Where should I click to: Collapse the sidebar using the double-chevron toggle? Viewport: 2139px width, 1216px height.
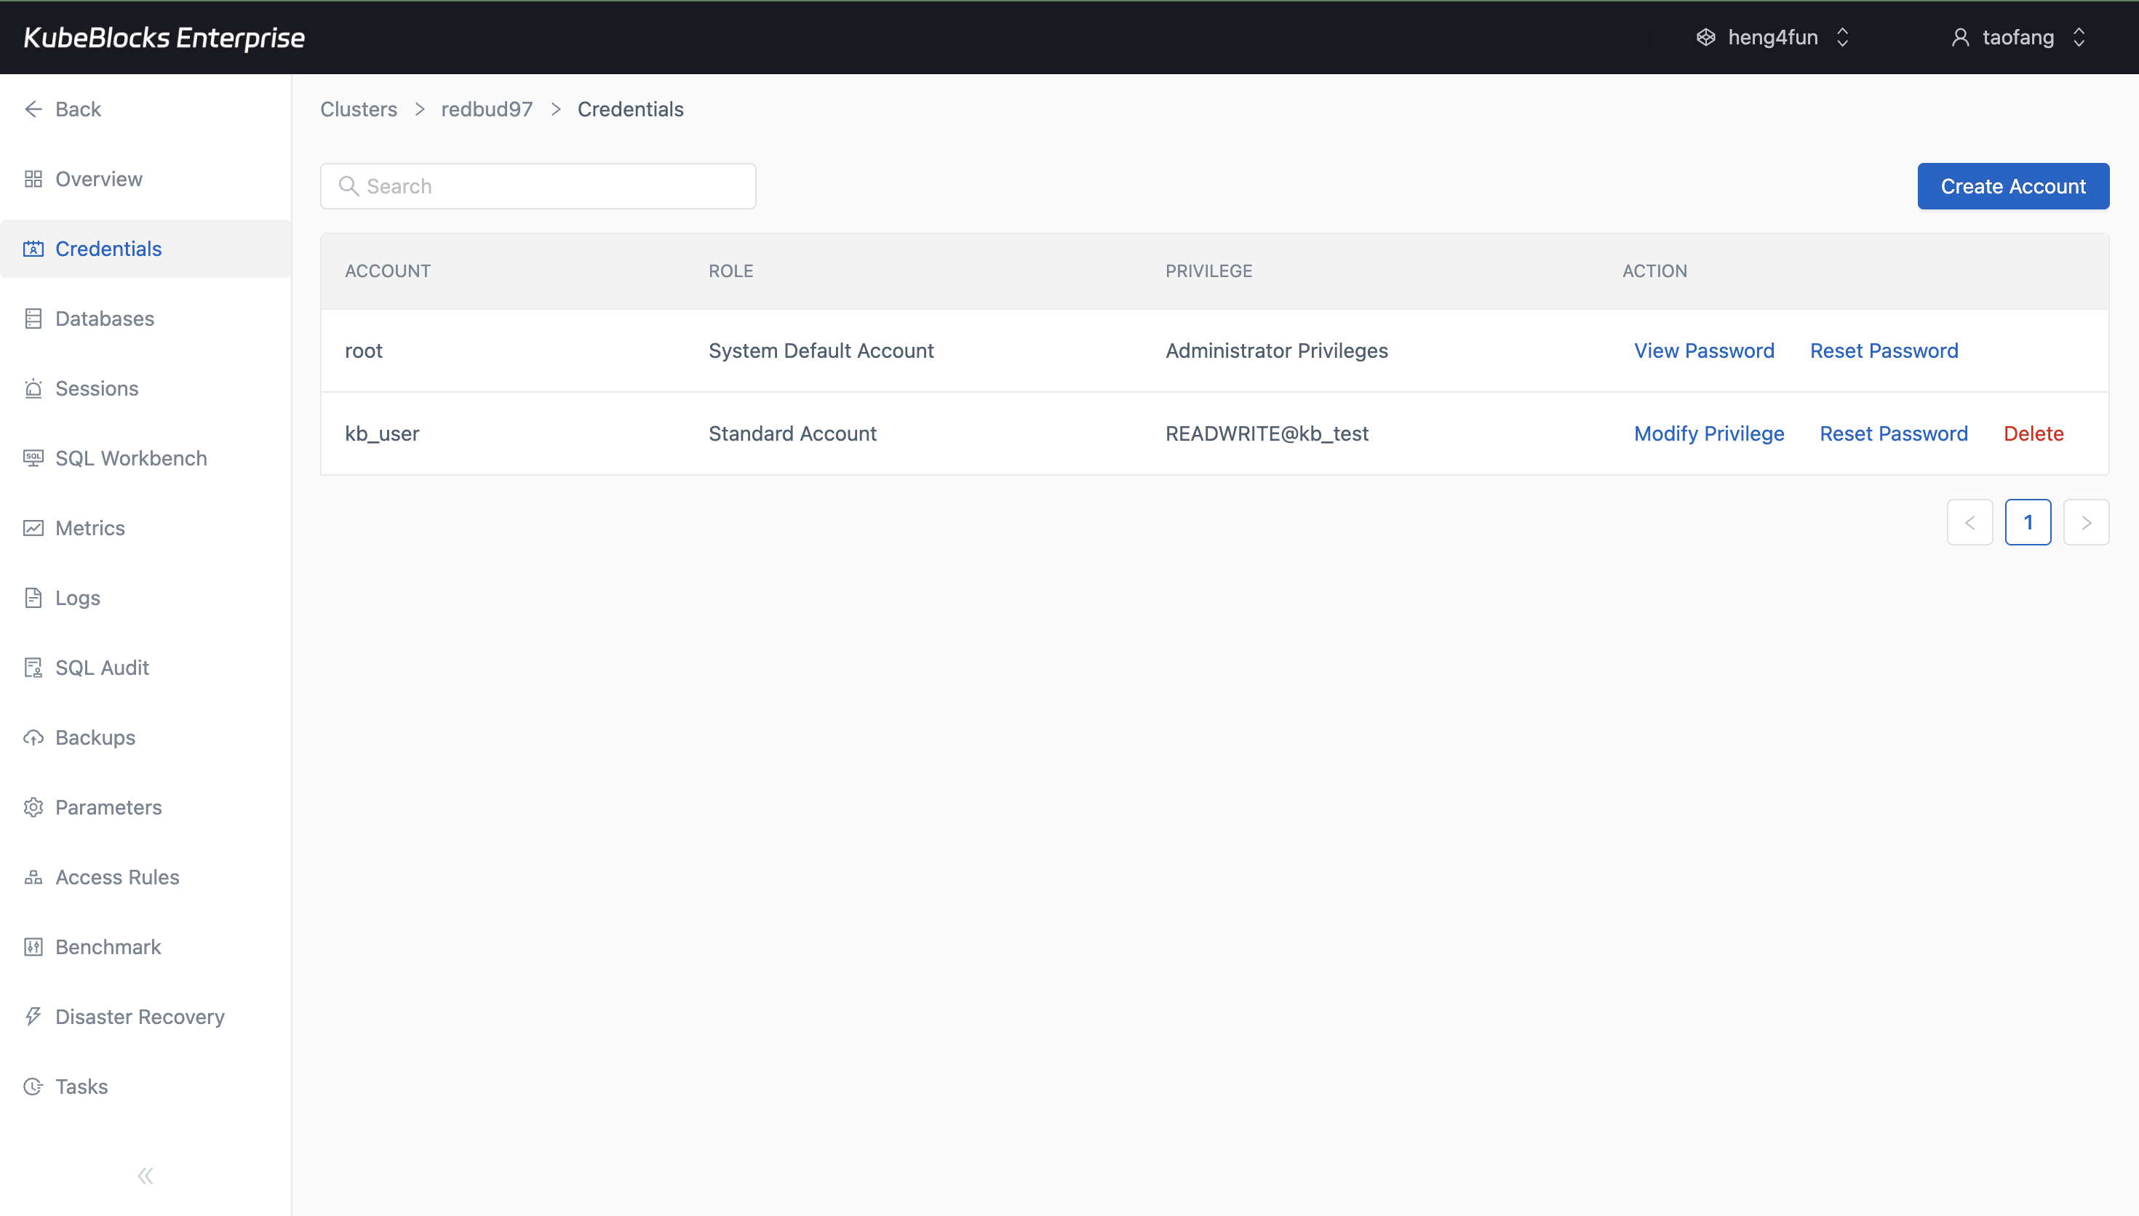[145, 1175]
